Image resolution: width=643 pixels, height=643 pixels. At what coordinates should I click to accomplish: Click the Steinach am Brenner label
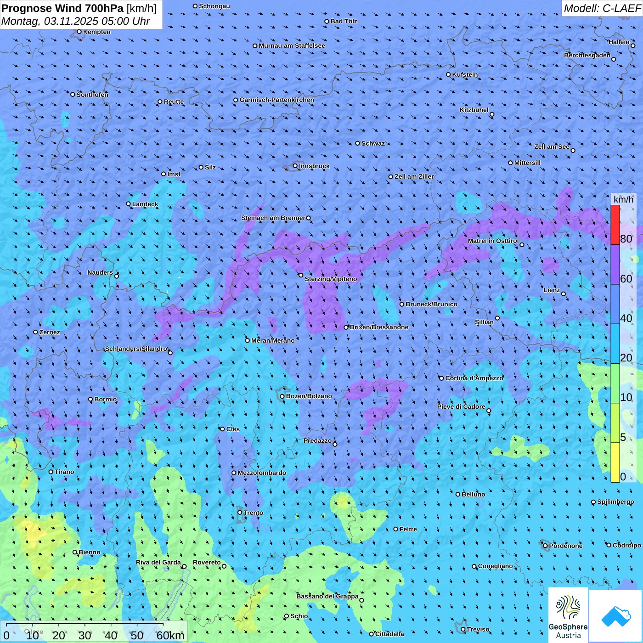[x=273, y=218]
